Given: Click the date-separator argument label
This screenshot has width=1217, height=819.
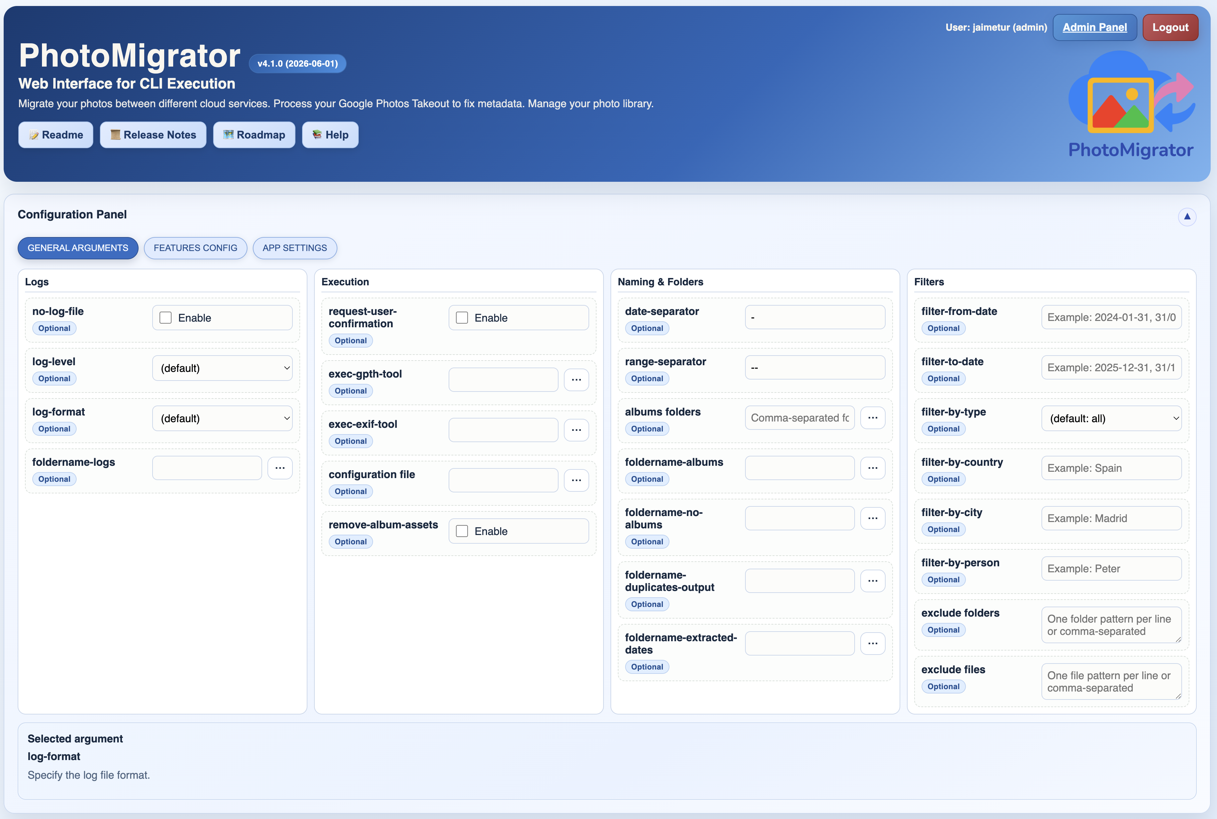Looking at the screenshot, I should [661, 311].
